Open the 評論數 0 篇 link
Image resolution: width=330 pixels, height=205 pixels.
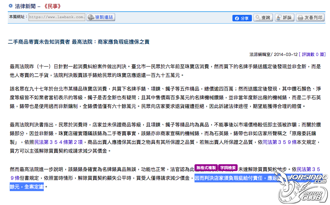click(312, 55)
